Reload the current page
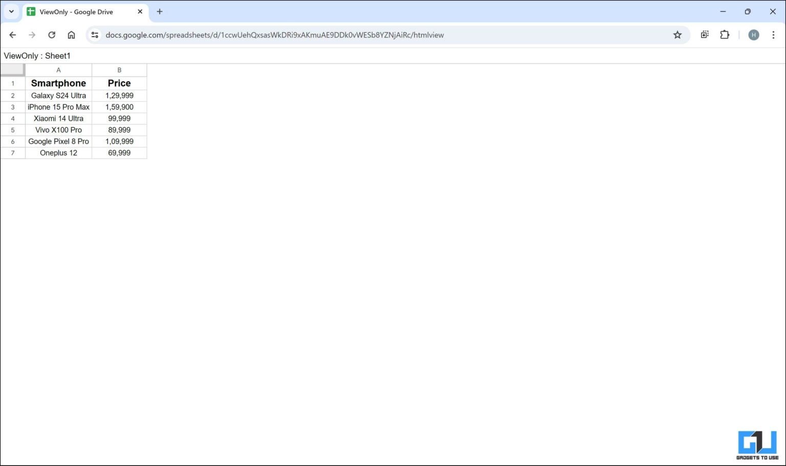The width and height of the screenshot is (786, 466). [52, 35]
